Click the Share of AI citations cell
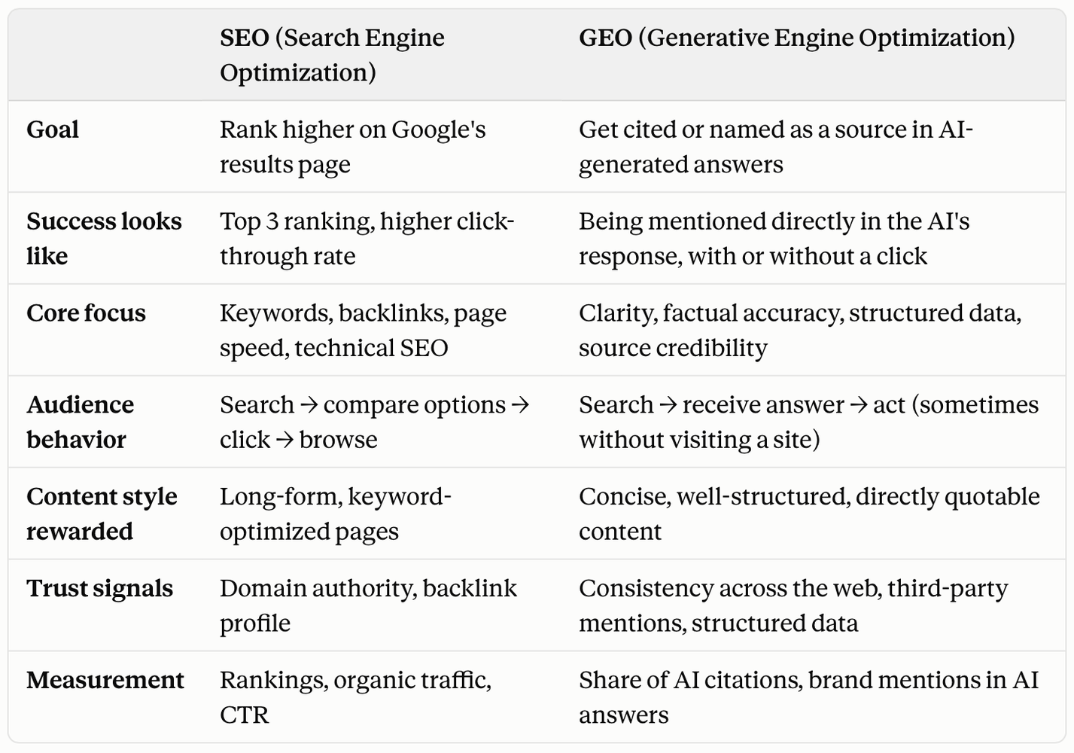The image size is (1074, 753). pos(808,698)
